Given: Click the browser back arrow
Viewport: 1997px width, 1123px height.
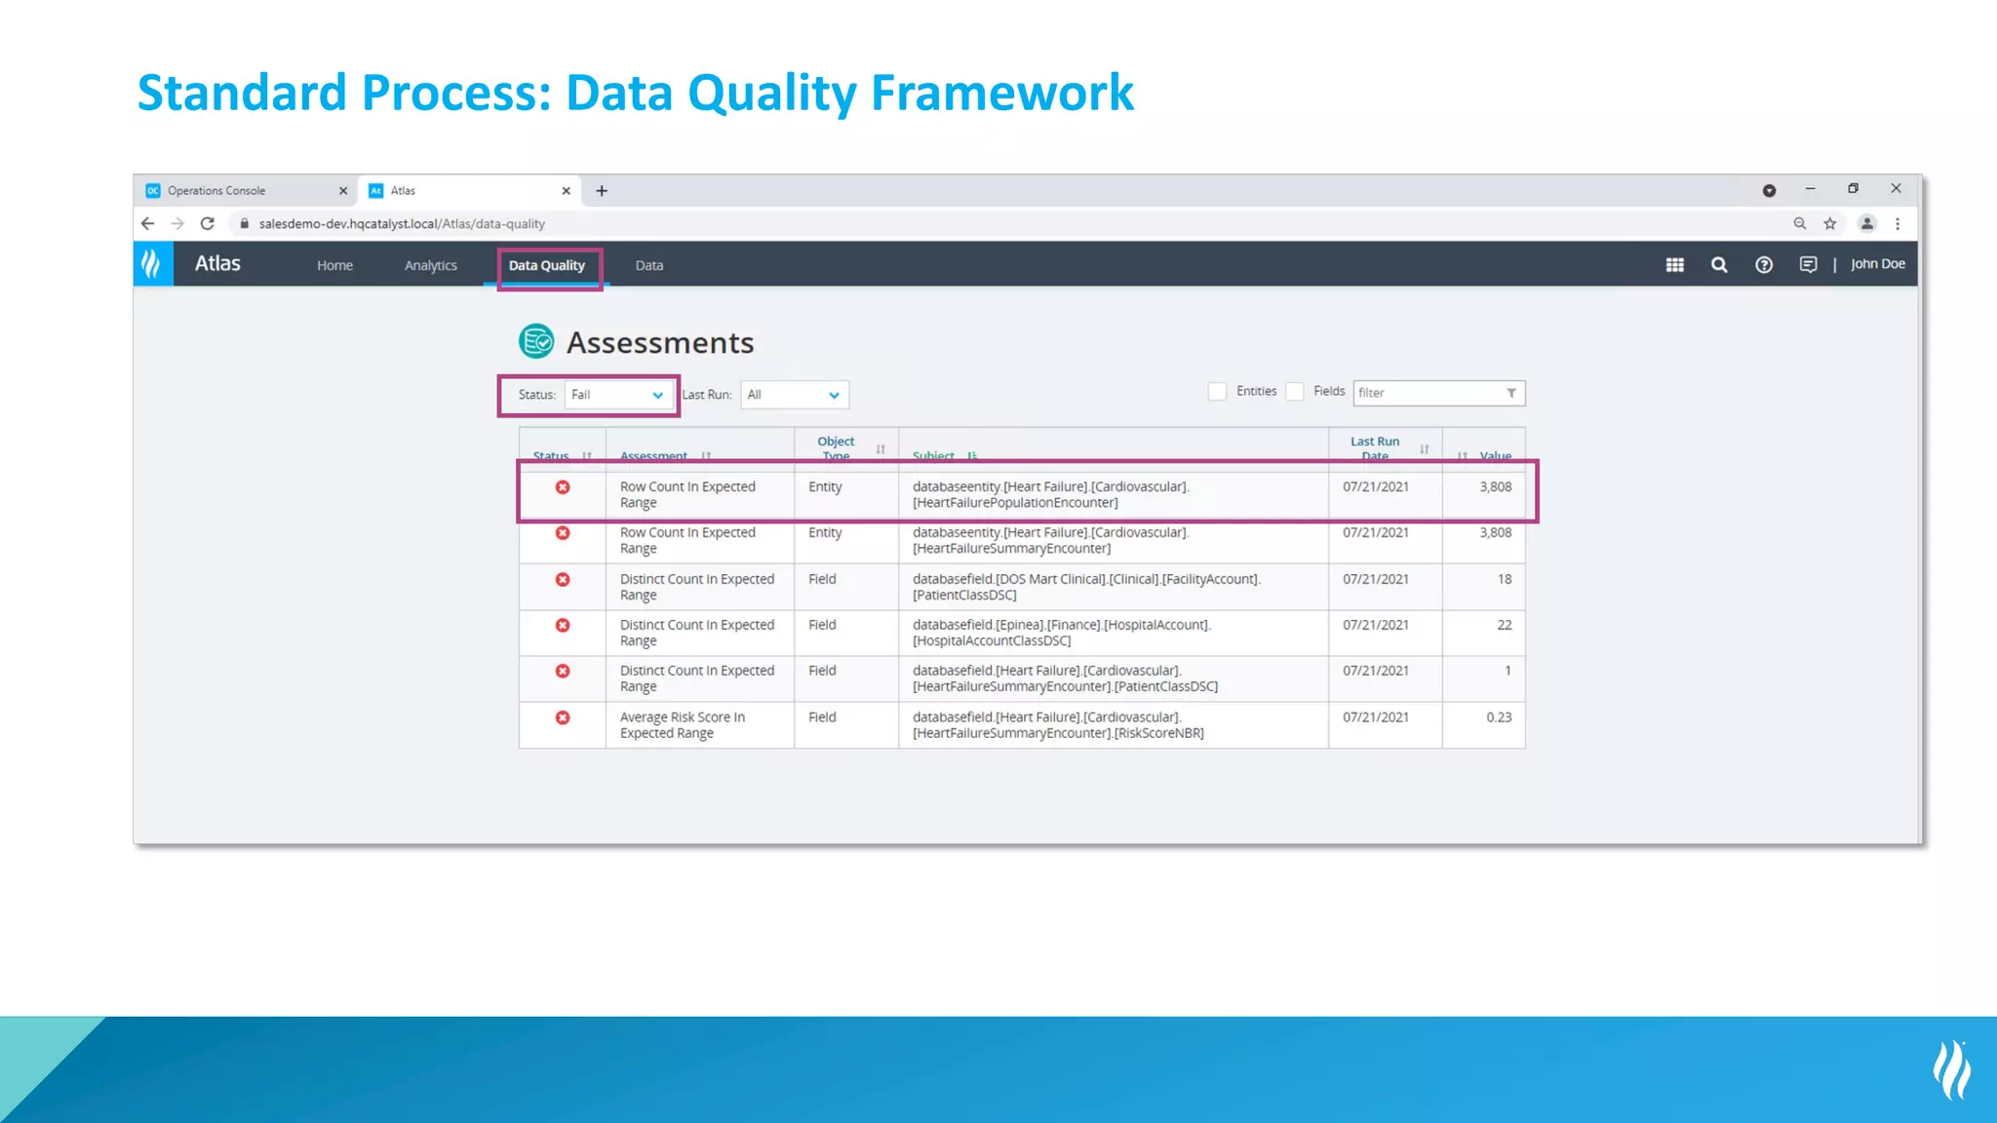Looking at the screenshot, I should tap(147, 223).
